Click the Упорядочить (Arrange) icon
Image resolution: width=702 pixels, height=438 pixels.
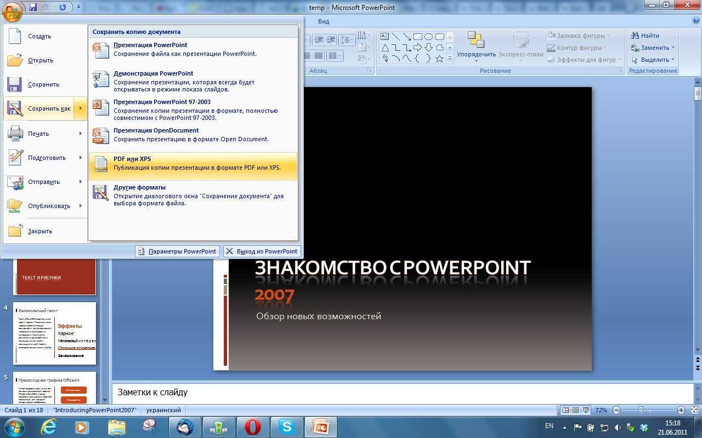pyautogui.click(x=475, y=41)
